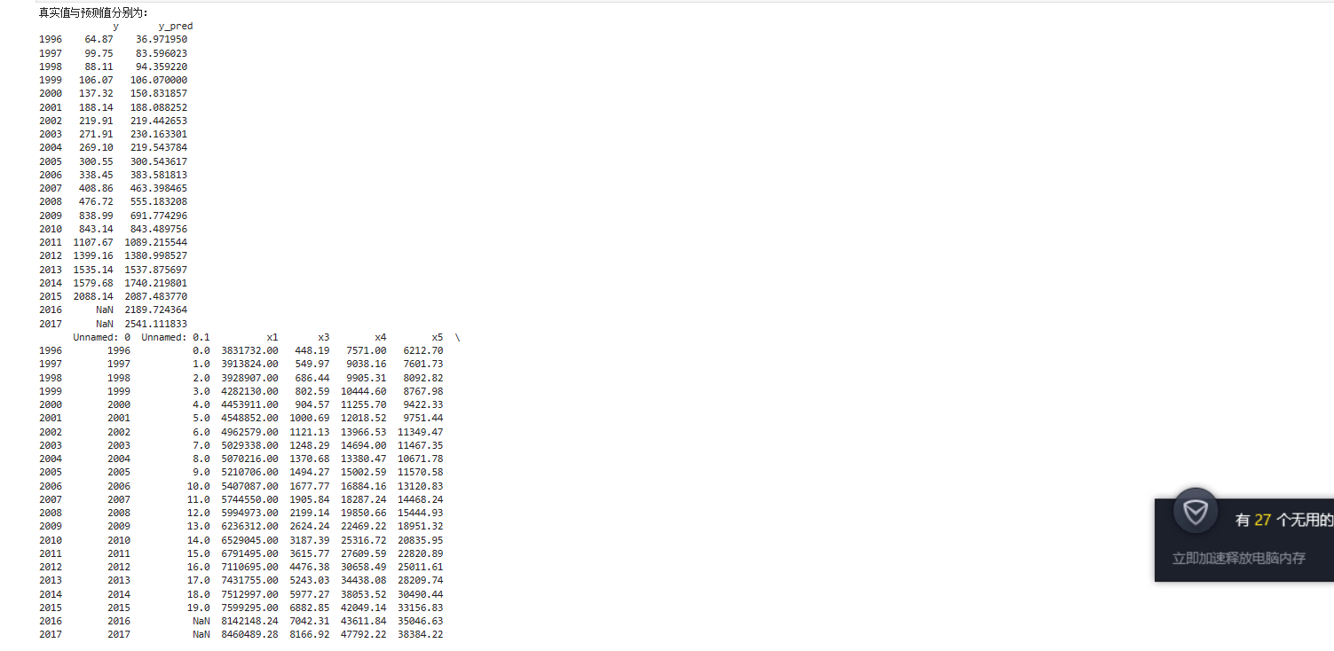Click the x5 column header

(x=438, y=337)
